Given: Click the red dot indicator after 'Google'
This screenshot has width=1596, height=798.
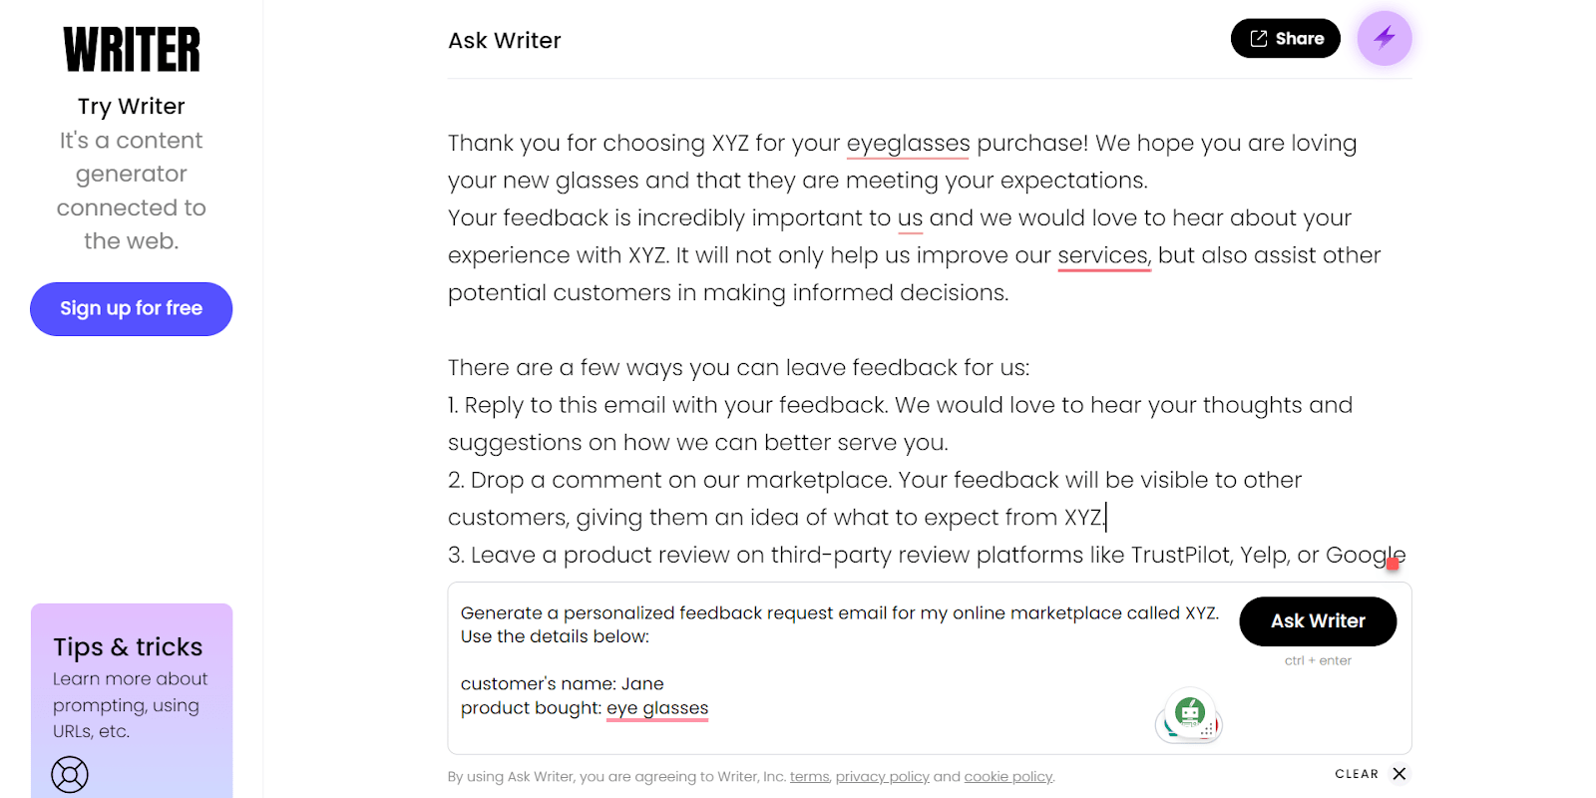Looking at the screenshot, I should click(1393, 564).
